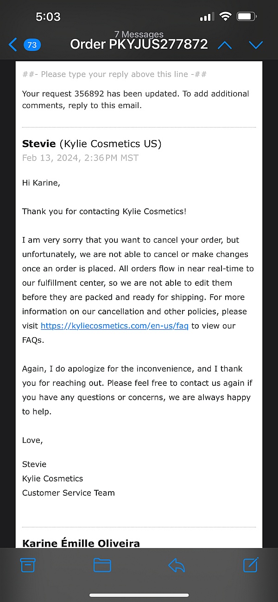Image resolution: width=278 pixels, height=602 pixels.
Task: Go to previous message with up chevron
Action: (225, 45)
